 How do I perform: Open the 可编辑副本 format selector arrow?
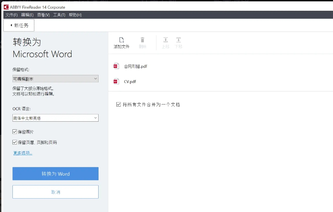(96, 79)
